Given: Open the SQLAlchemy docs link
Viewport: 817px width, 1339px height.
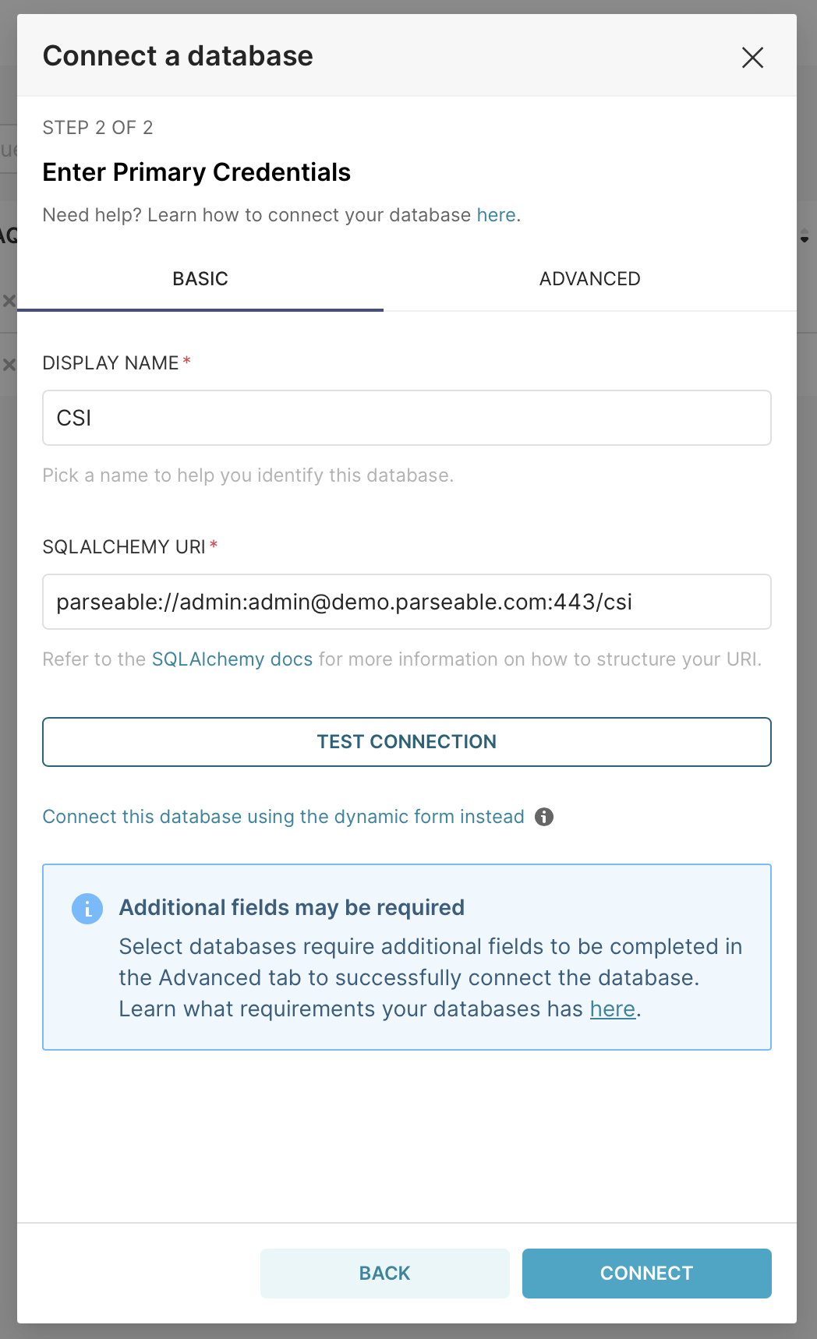Looking at the screenshot, I should point(232,659).
